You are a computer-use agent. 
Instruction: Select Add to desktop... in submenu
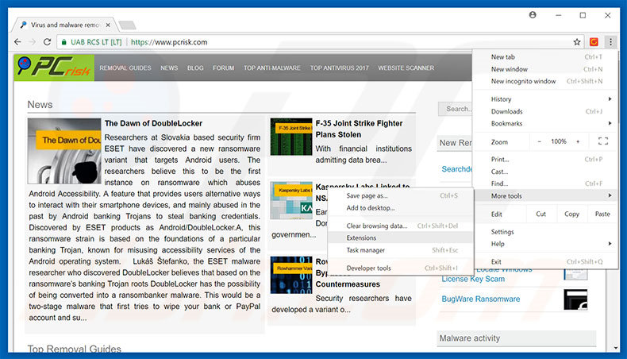pos(401,208)
